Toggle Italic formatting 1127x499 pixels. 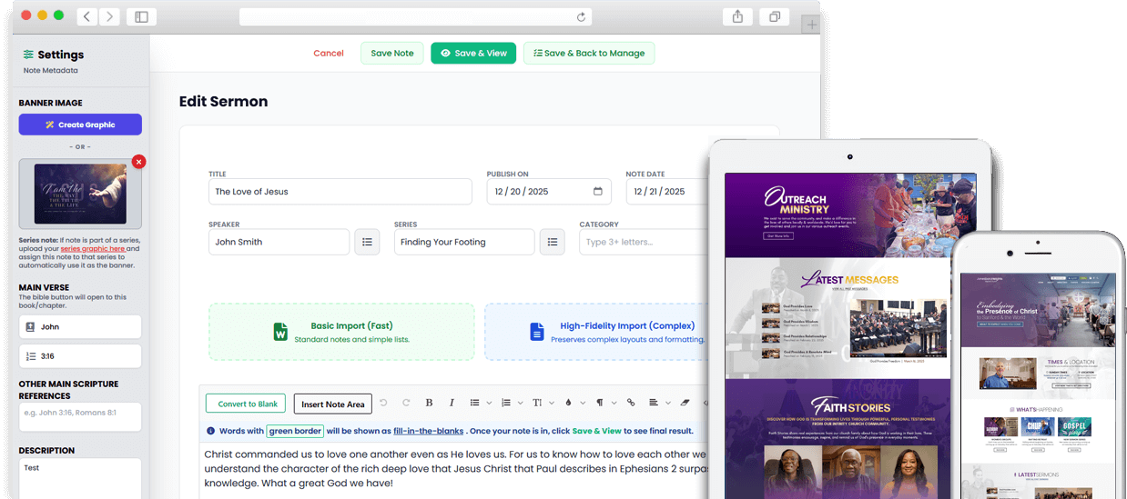click(x=452, y=403)
